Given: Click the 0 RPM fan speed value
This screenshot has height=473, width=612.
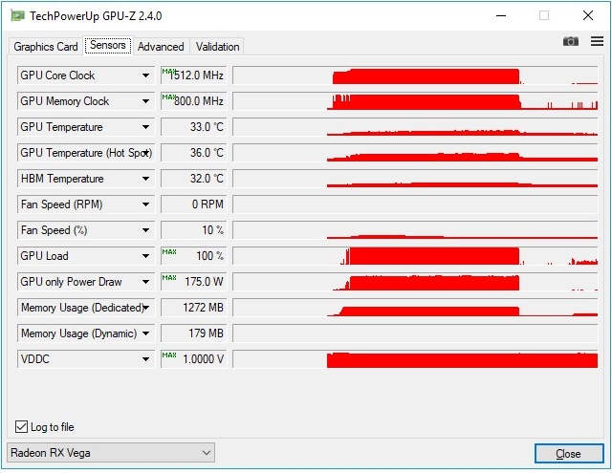Looking at the screenshot, I should [x=193, y=204].
